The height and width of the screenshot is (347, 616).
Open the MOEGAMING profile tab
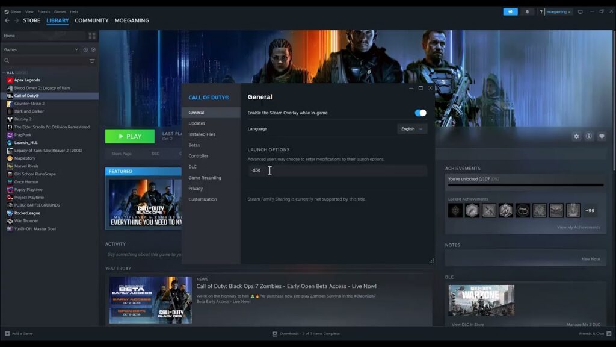pyautogui.click(x=132, y=20)
